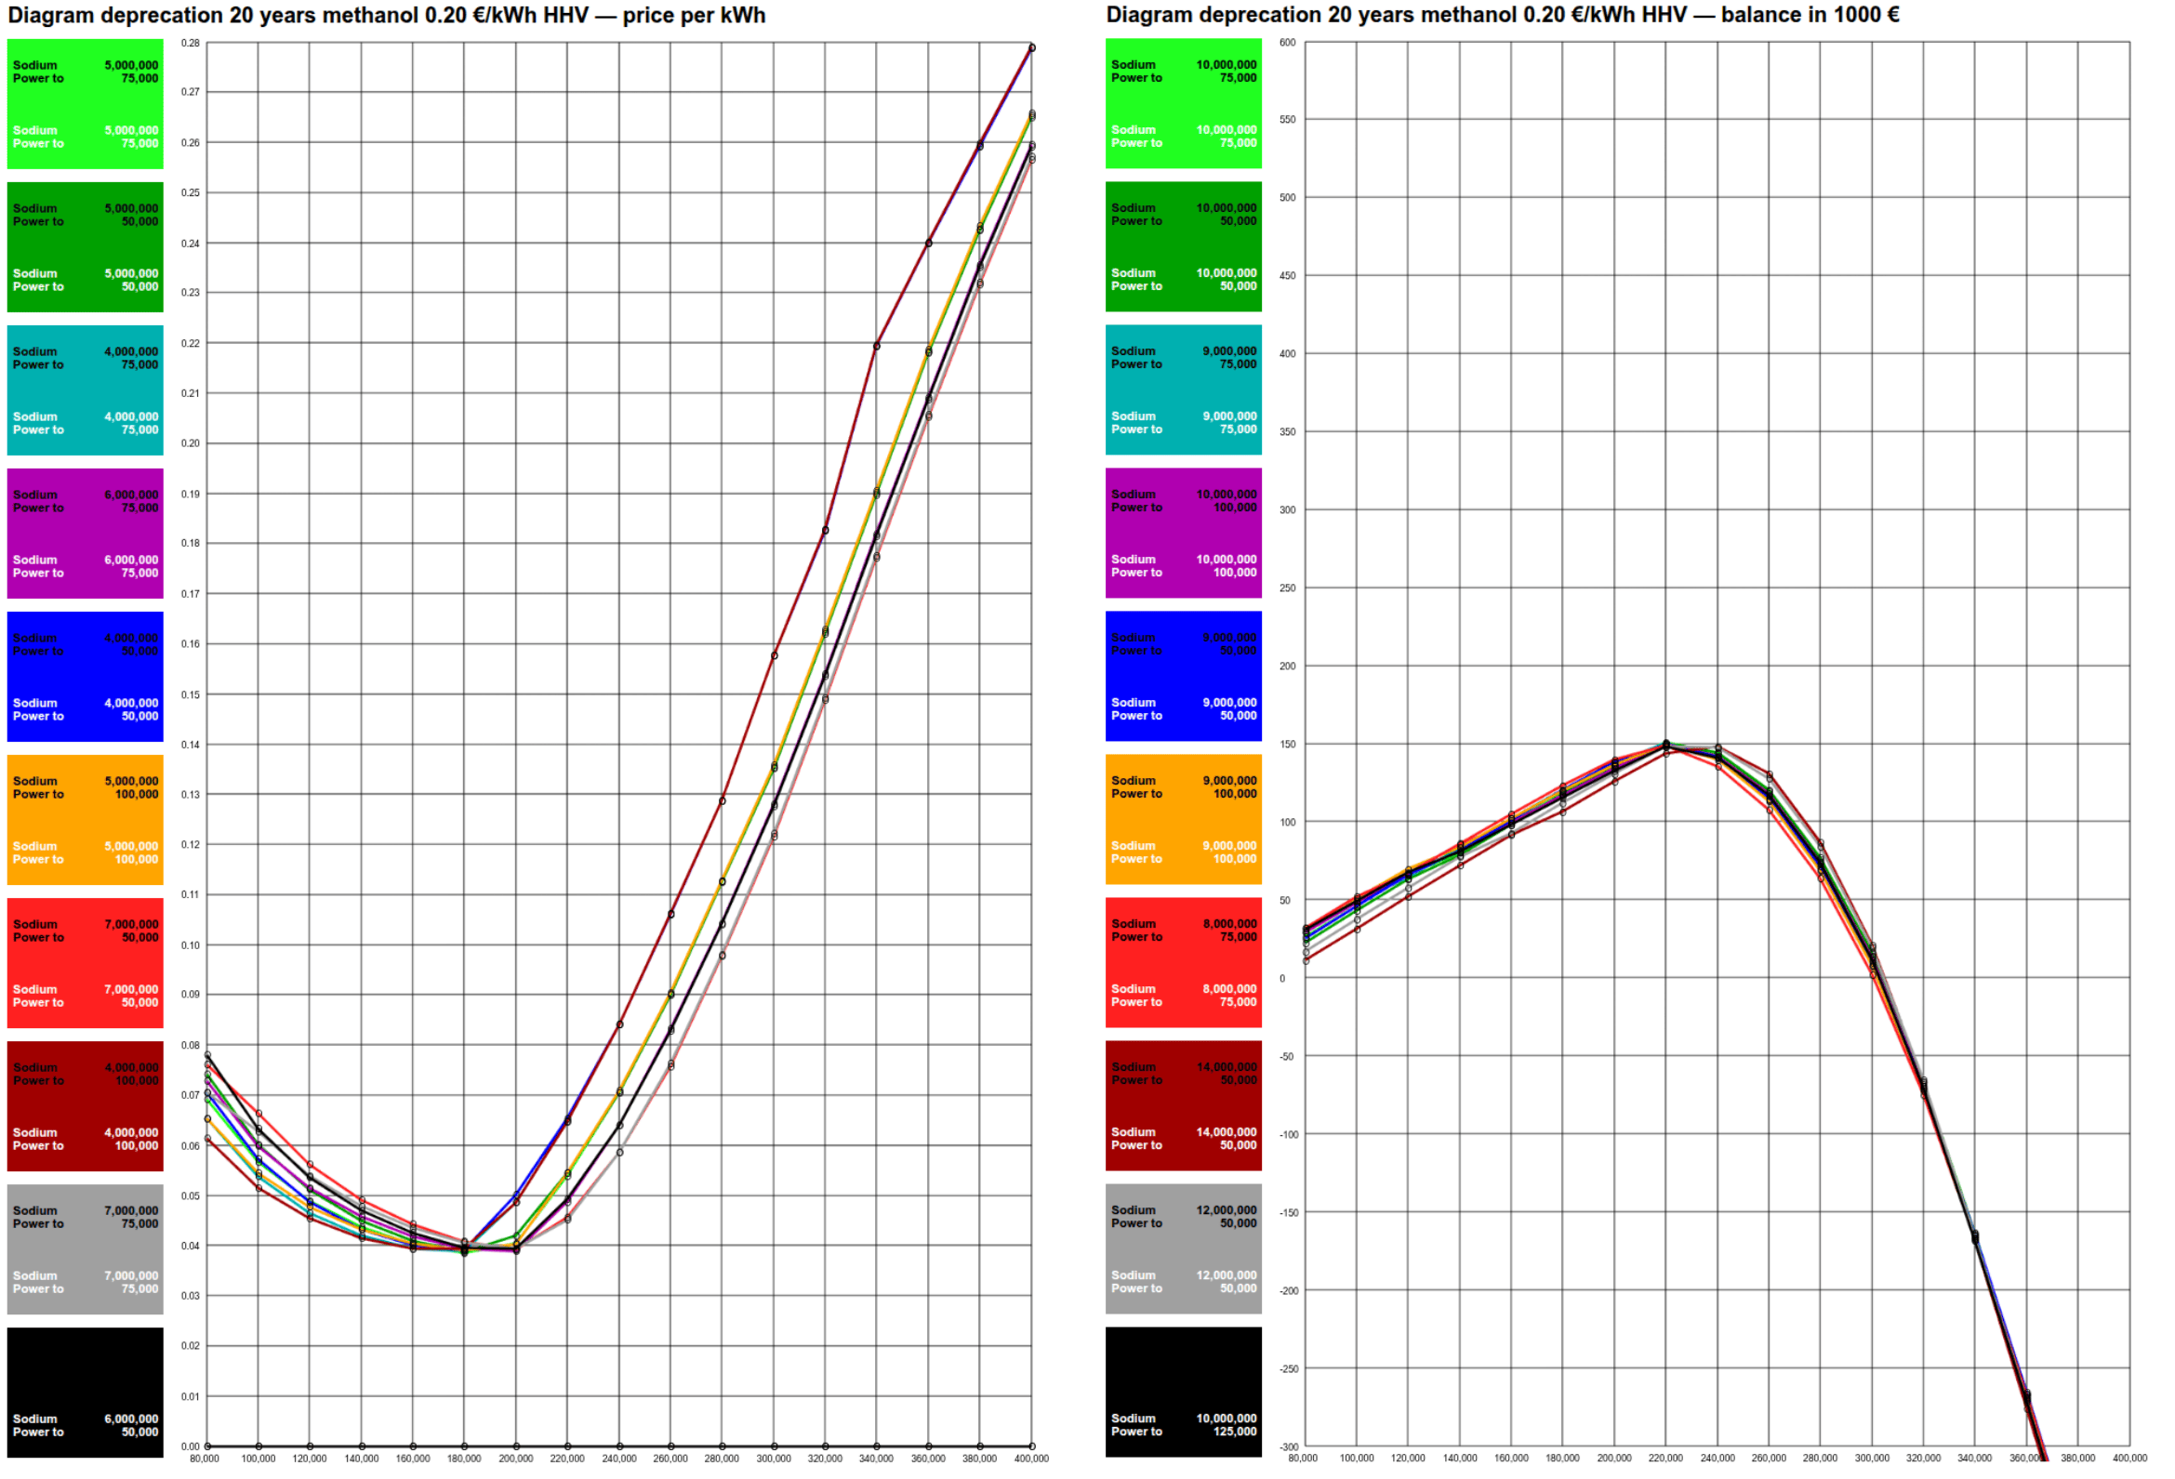Click the 220,000 x-axis label on balance chart

coord(1665,1459)
